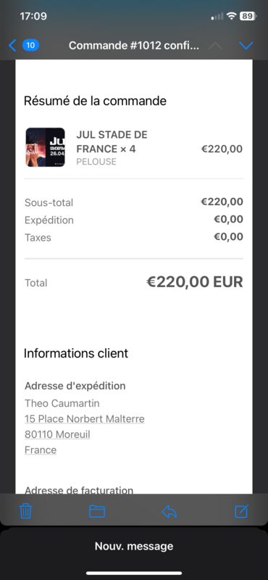The height and width of the screenshot is (580, 268).
Task: Open the JUL concert product thumbnail
Action: 45,147
